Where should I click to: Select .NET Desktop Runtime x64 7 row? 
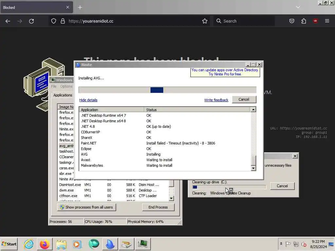point(165,115)
